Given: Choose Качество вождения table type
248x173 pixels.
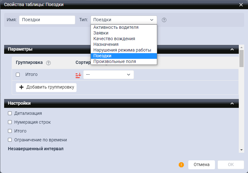Looking at the screenshot, I should point(114,39).
